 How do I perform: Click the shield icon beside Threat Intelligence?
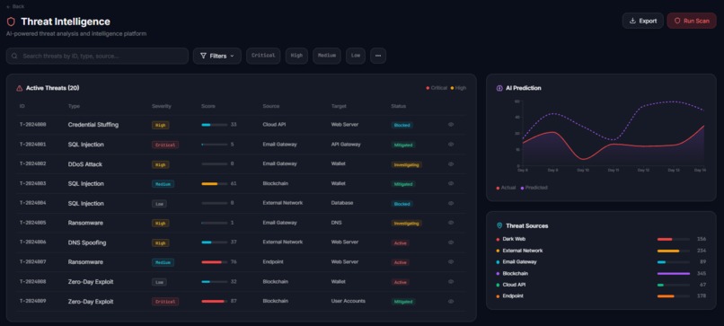[x=11, y=22]
